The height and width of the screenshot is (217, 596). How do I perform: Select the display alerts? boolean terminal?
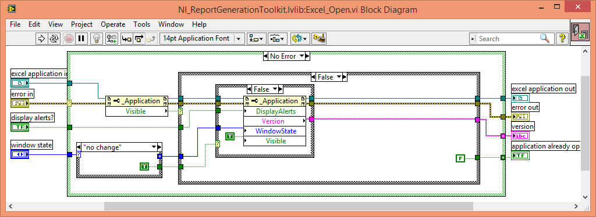point(20,127)
